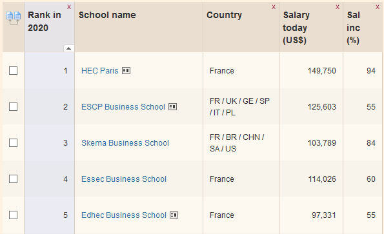The width and height of the screenshot is (384, 234).
Task: Select the Edhec Business School checkbox
Action: (x=13, y=215)
